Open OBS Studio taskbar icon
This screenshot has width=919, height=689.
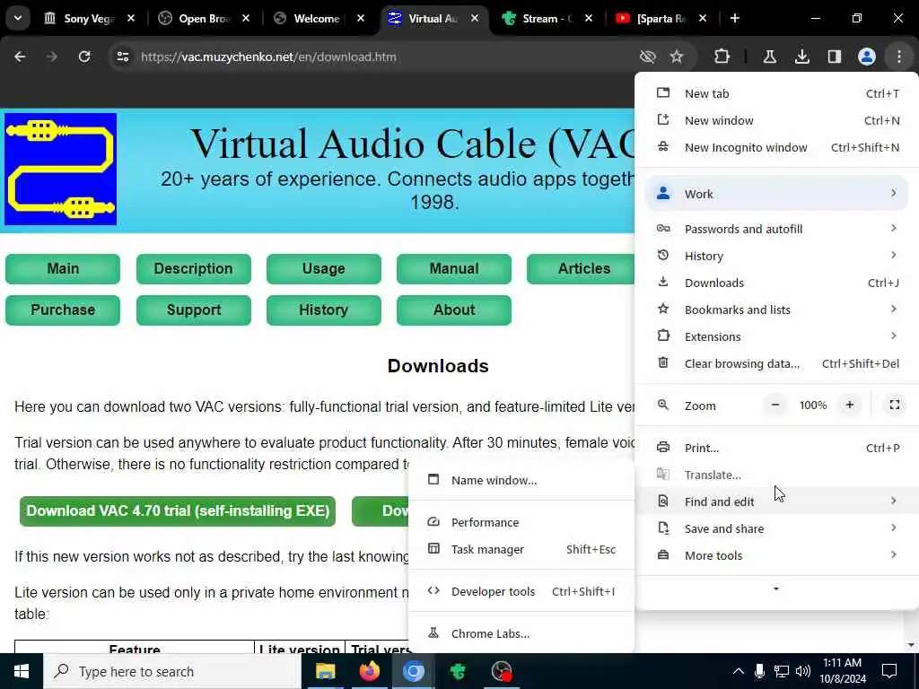tap(502, 671)
